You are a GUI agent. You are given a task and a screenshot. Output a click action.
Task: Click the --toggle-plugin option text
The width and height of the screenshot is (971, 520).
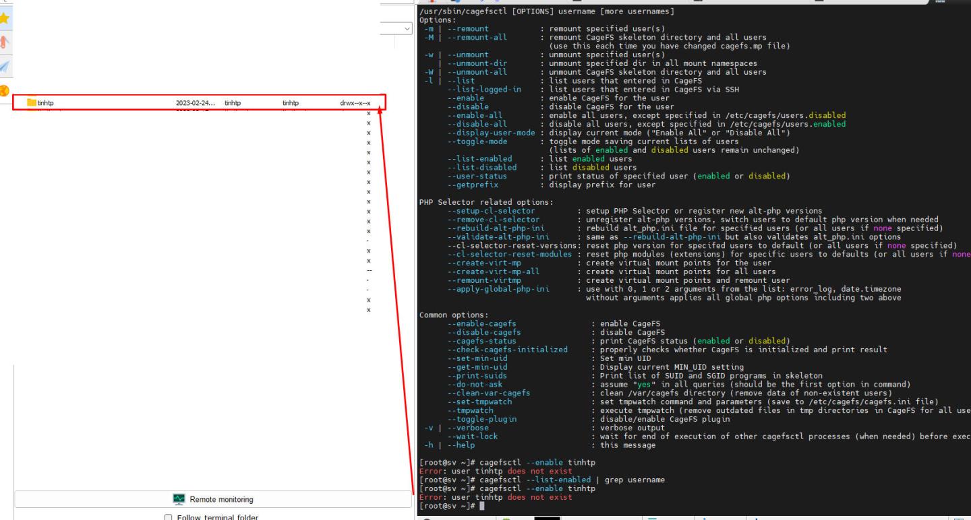pyautogui.click(x=481, y=419)
